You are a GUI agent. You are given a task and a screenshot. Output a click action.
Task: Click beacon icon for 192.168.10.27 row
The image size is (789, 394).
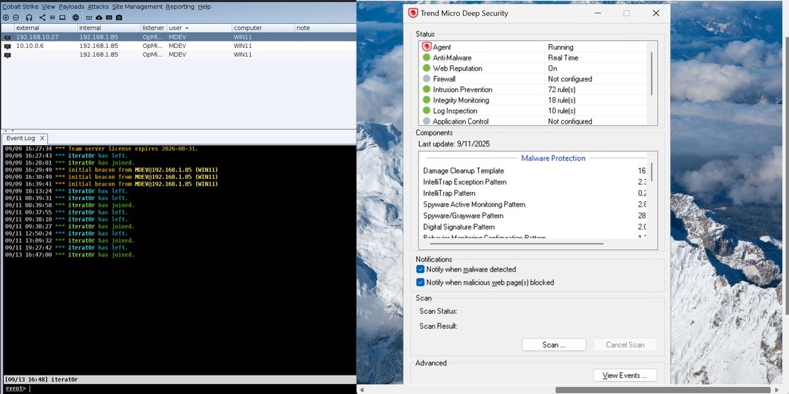tap(7, 37)
